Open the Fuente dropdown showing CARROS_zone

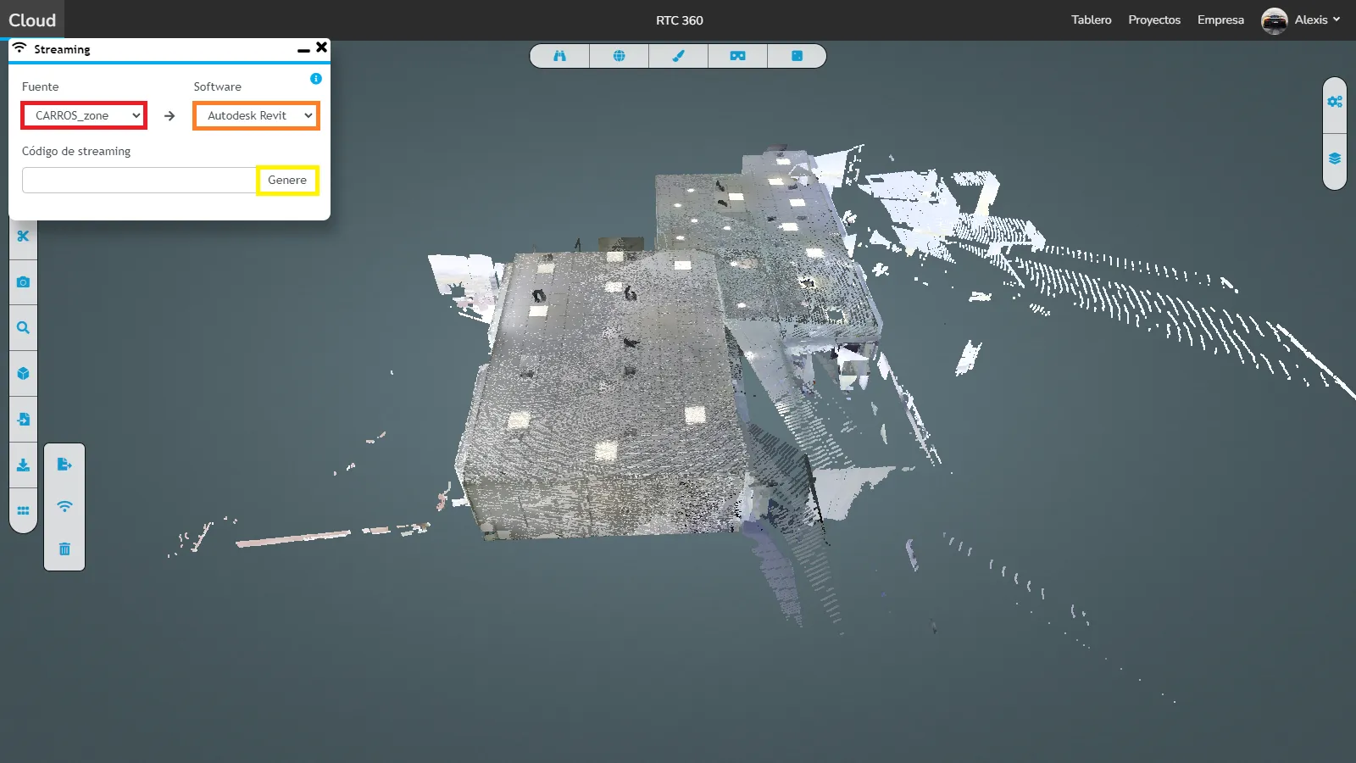(84, 115)
